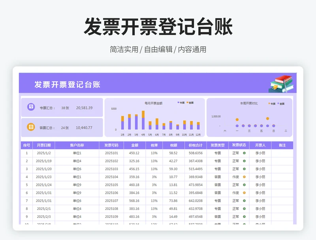Image resolution: width=316 pixels, height=240 pixels.
Task: Select the 发票号码 column header
Action: pyautogui.click(x=111, y=145)
